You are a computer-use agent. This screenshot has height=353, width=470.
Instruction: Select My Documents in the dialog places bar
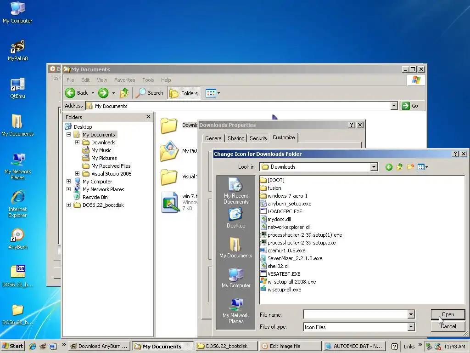click(236, 248)
